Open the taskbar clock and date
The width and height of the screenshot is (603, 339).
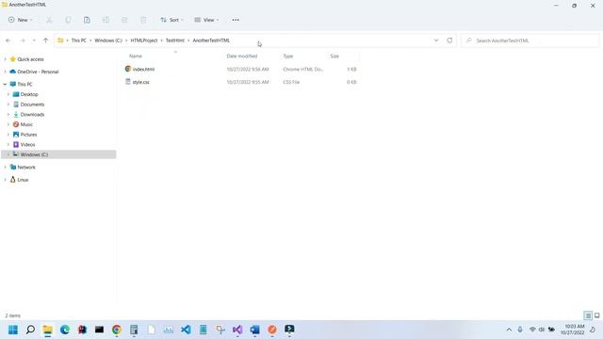coord(573,330)
